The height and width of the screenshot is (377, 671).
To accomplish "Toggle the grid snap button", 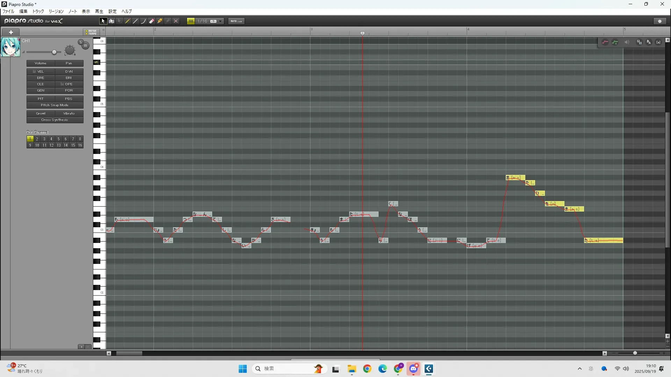I will coord(191,21).
